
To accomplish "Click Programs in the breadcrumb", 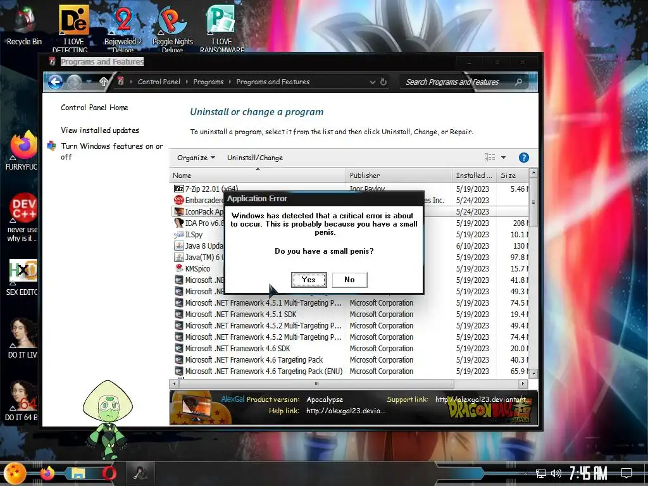I will [x=208, y=82].
